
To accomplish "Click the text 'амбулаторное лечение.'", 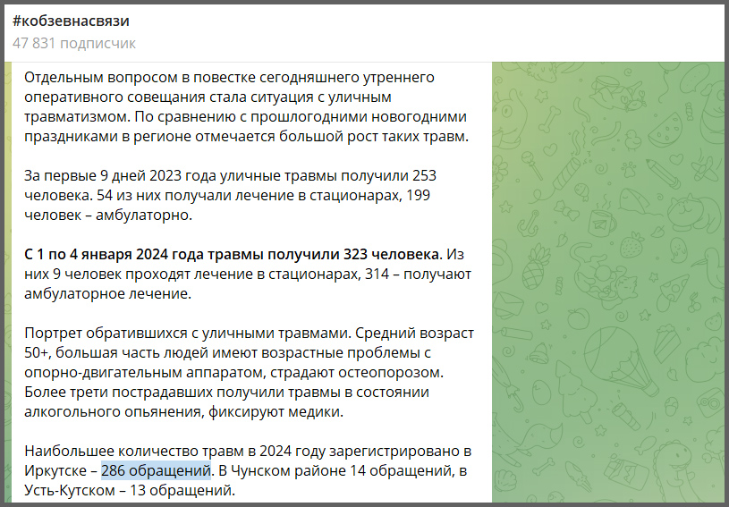I will click(x=108, y=294).
